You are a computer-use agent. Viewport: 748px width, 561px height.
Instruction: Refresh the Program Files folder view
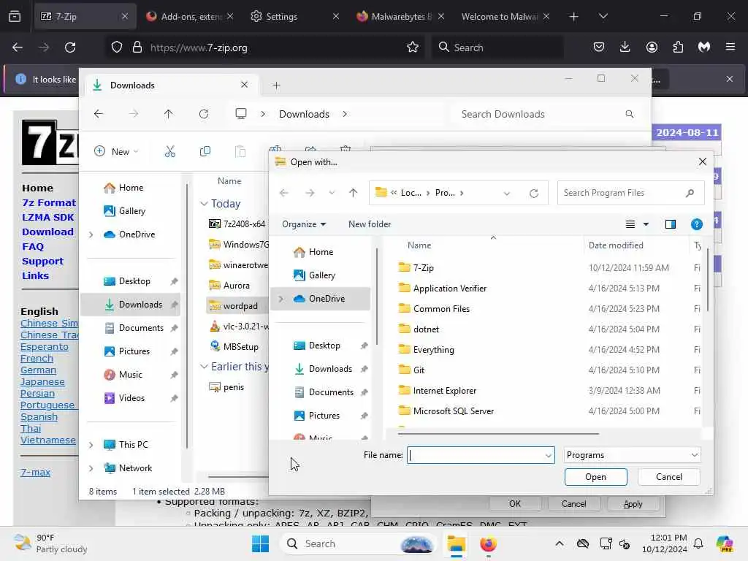534,193
